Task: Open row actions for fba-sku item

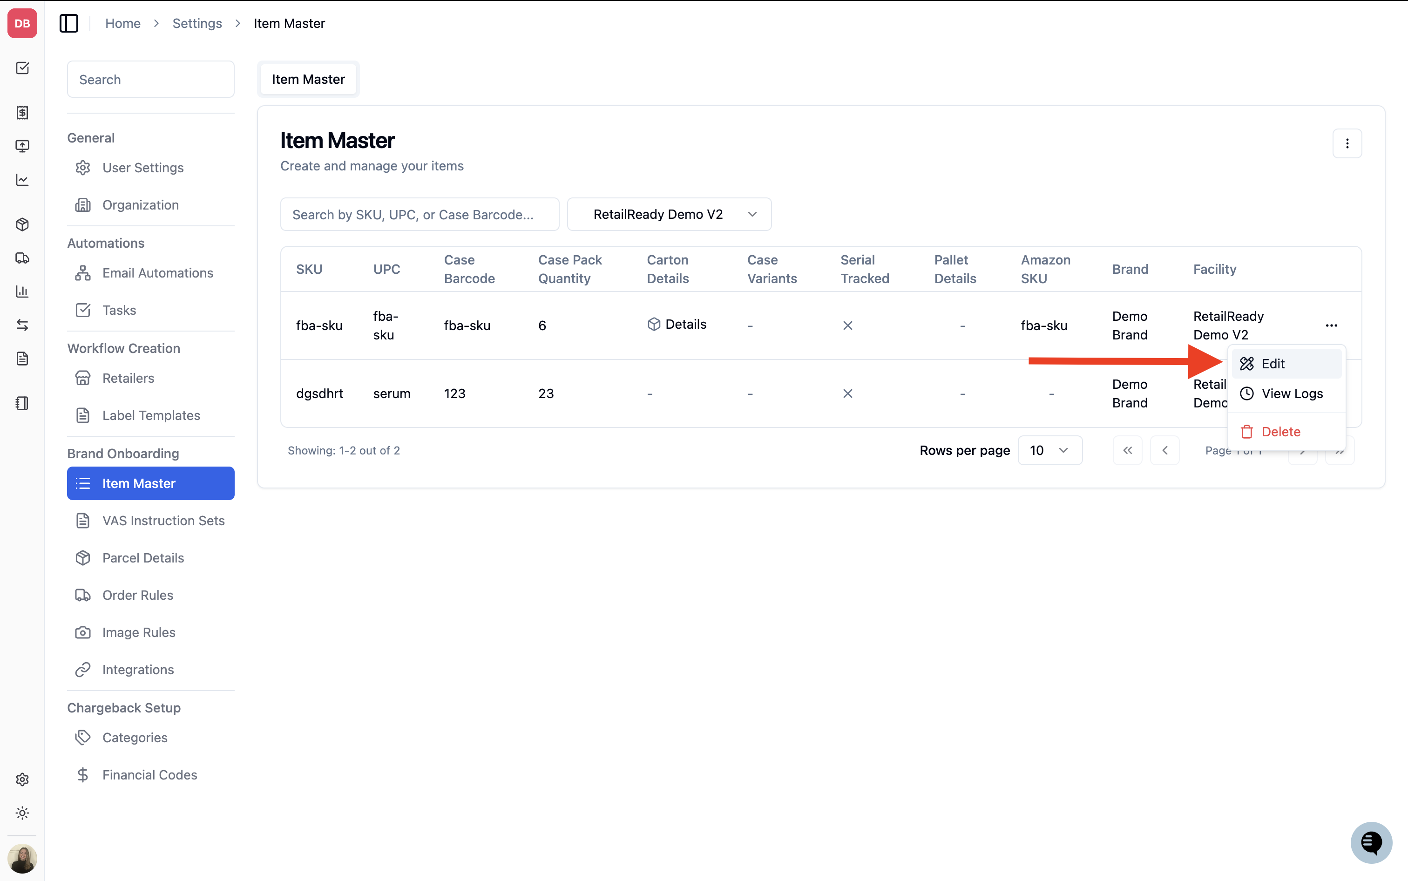Action: pos(1331,325)
